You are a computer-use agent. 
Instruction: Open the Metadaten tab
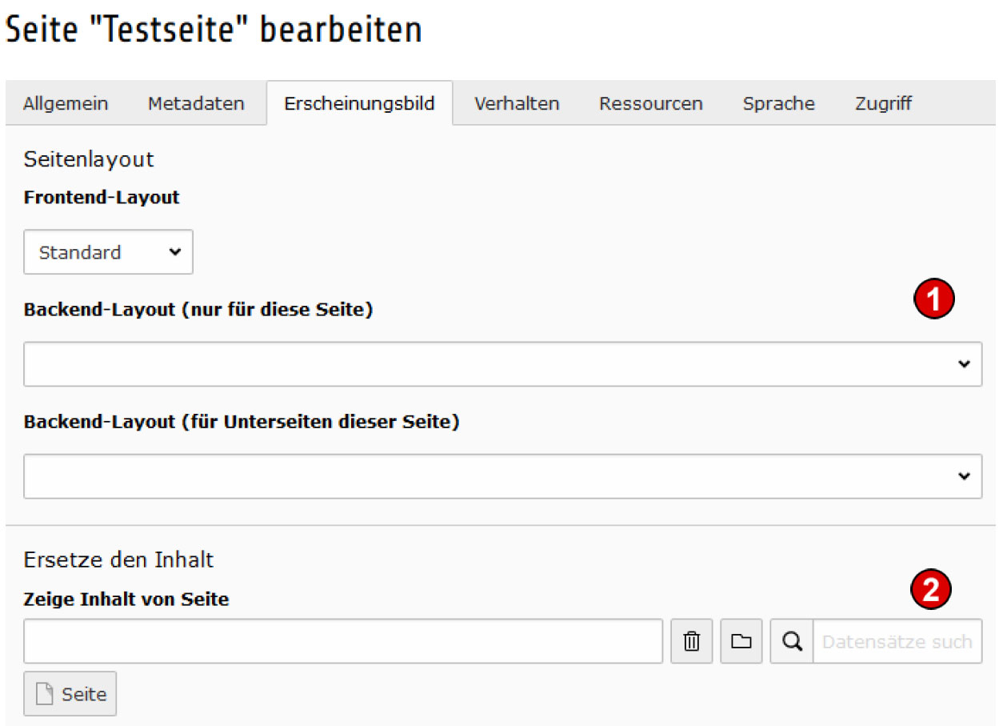(196, 103)
